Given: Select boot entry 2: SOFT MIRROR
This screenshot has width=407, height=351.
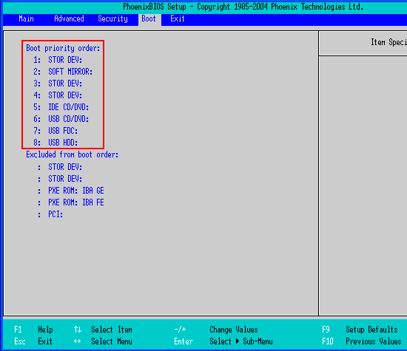Looking at the screenshot, I should (63, 72).
